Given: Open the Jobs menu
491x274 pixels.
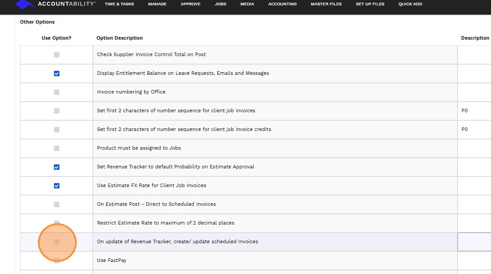Looking at the screenshot, I should click(220, 4).
